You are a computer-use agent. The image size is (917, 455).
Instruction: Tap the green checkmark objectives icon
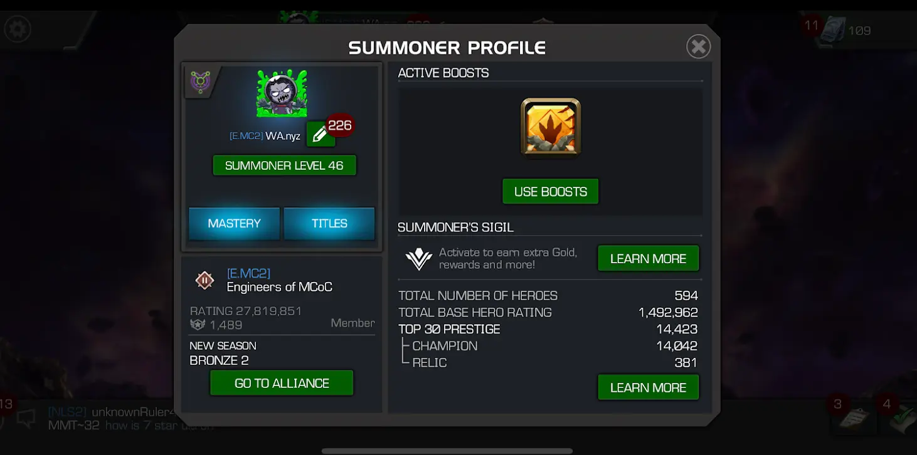point(901,418)
